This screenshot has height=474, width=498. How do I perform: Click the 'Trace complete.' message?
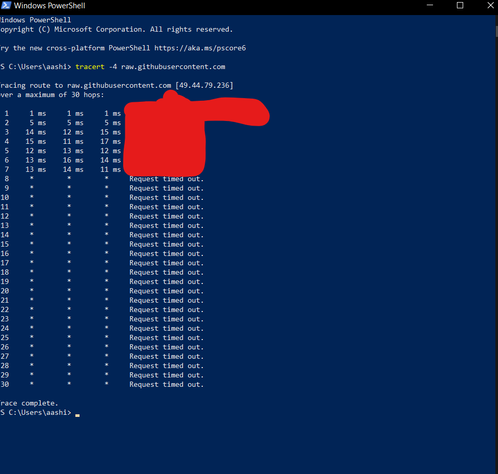tap(29, 403)
